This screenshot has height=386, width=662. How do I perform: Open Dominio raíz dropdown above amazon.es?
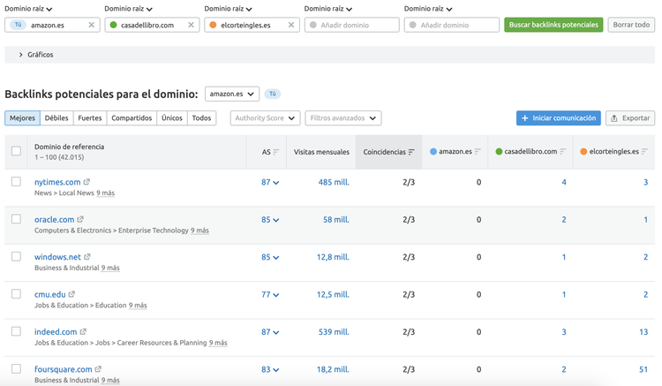point(28,9)
